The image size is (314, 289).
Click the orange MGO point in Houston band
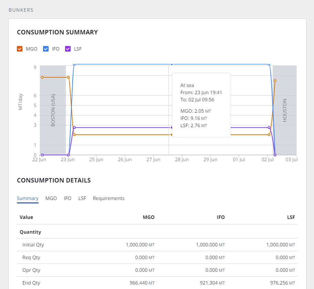tap(275, 80)
